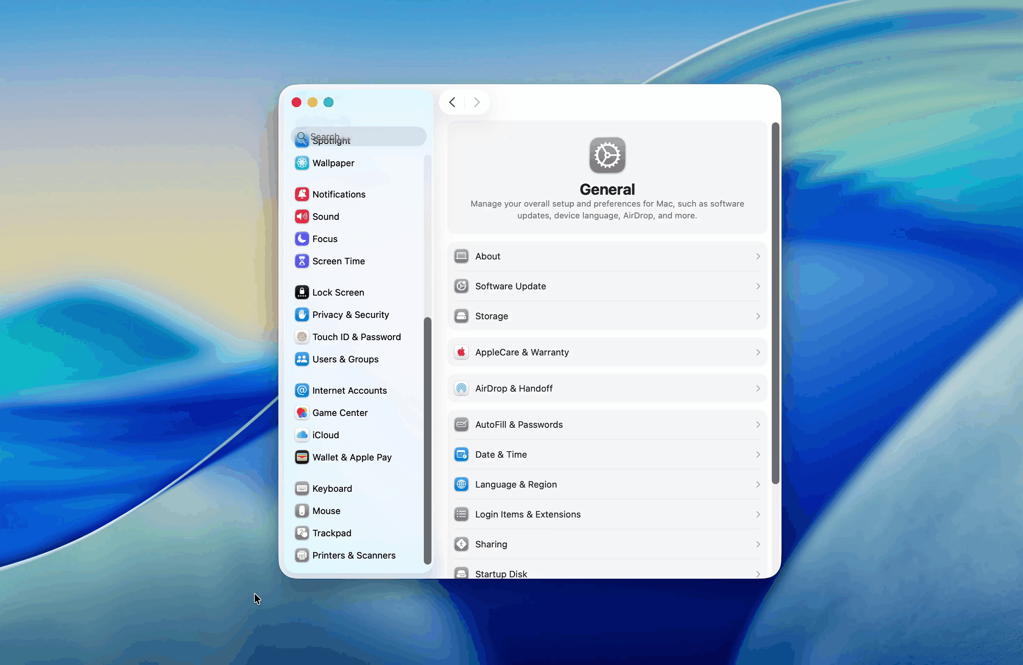Click the AppleCare red apple icon

[461, 352]
